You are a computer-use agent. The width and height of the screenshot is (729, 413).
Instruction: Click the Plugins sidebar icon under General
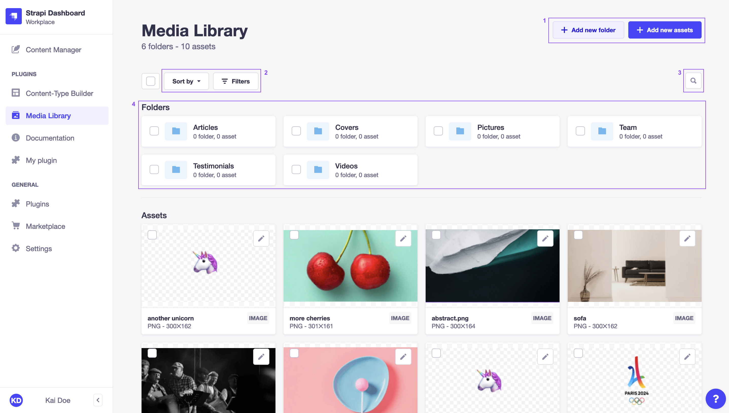15,203
